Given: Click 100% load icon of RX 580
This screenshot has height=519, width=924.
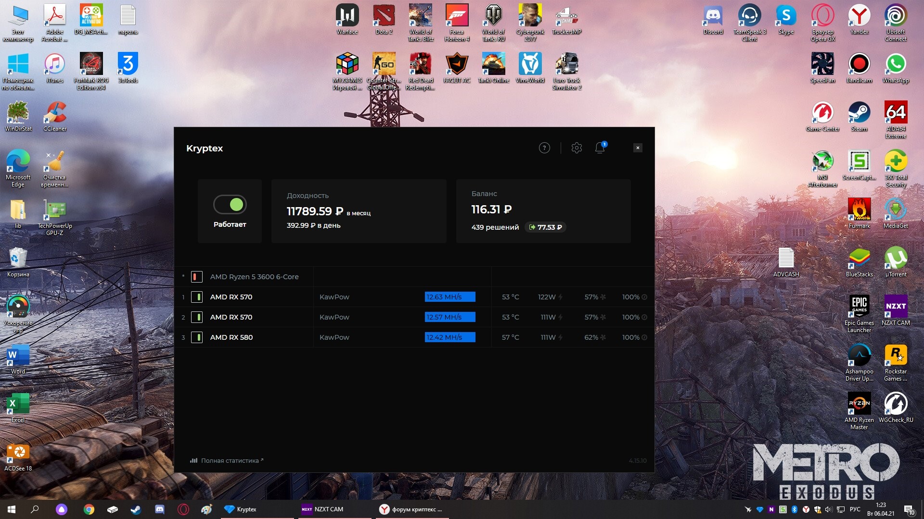Looking at the screenshot, I should [x=644, y=337].
